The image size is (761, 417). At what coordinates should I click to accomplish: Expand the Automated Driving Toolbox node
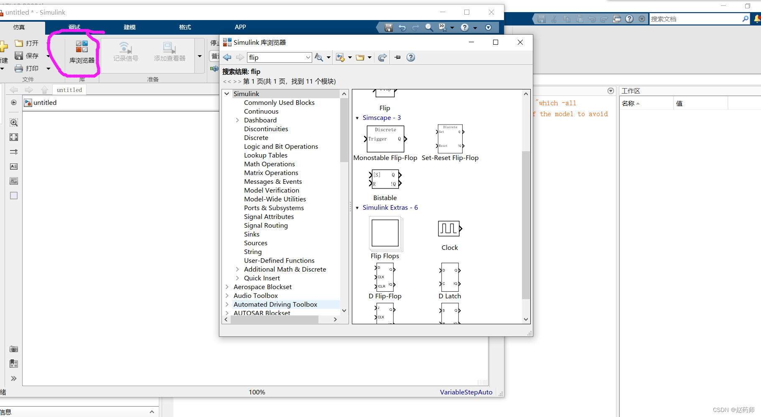click(227, 304)
